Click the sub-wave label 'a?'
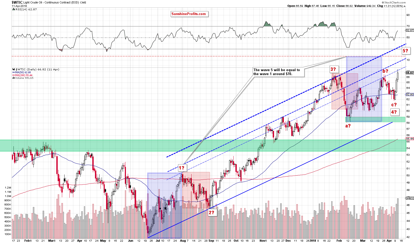Screen dimensions: 414x243 [x=348, y=126]
